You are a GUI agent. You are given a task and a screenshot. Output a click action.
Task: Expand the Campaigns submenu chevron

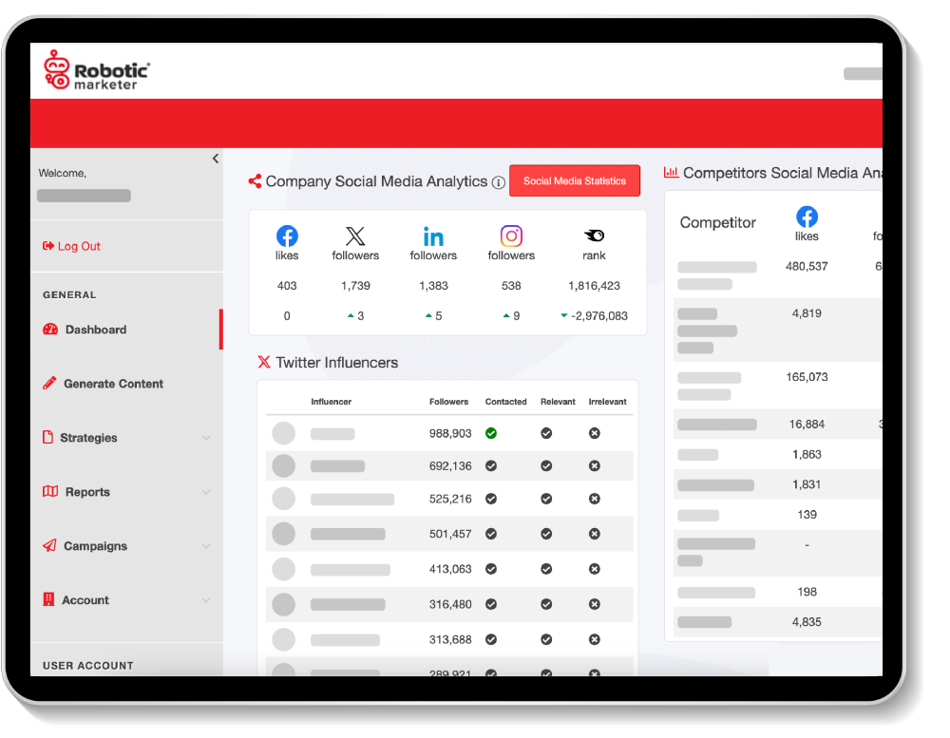tap(206, 546)
